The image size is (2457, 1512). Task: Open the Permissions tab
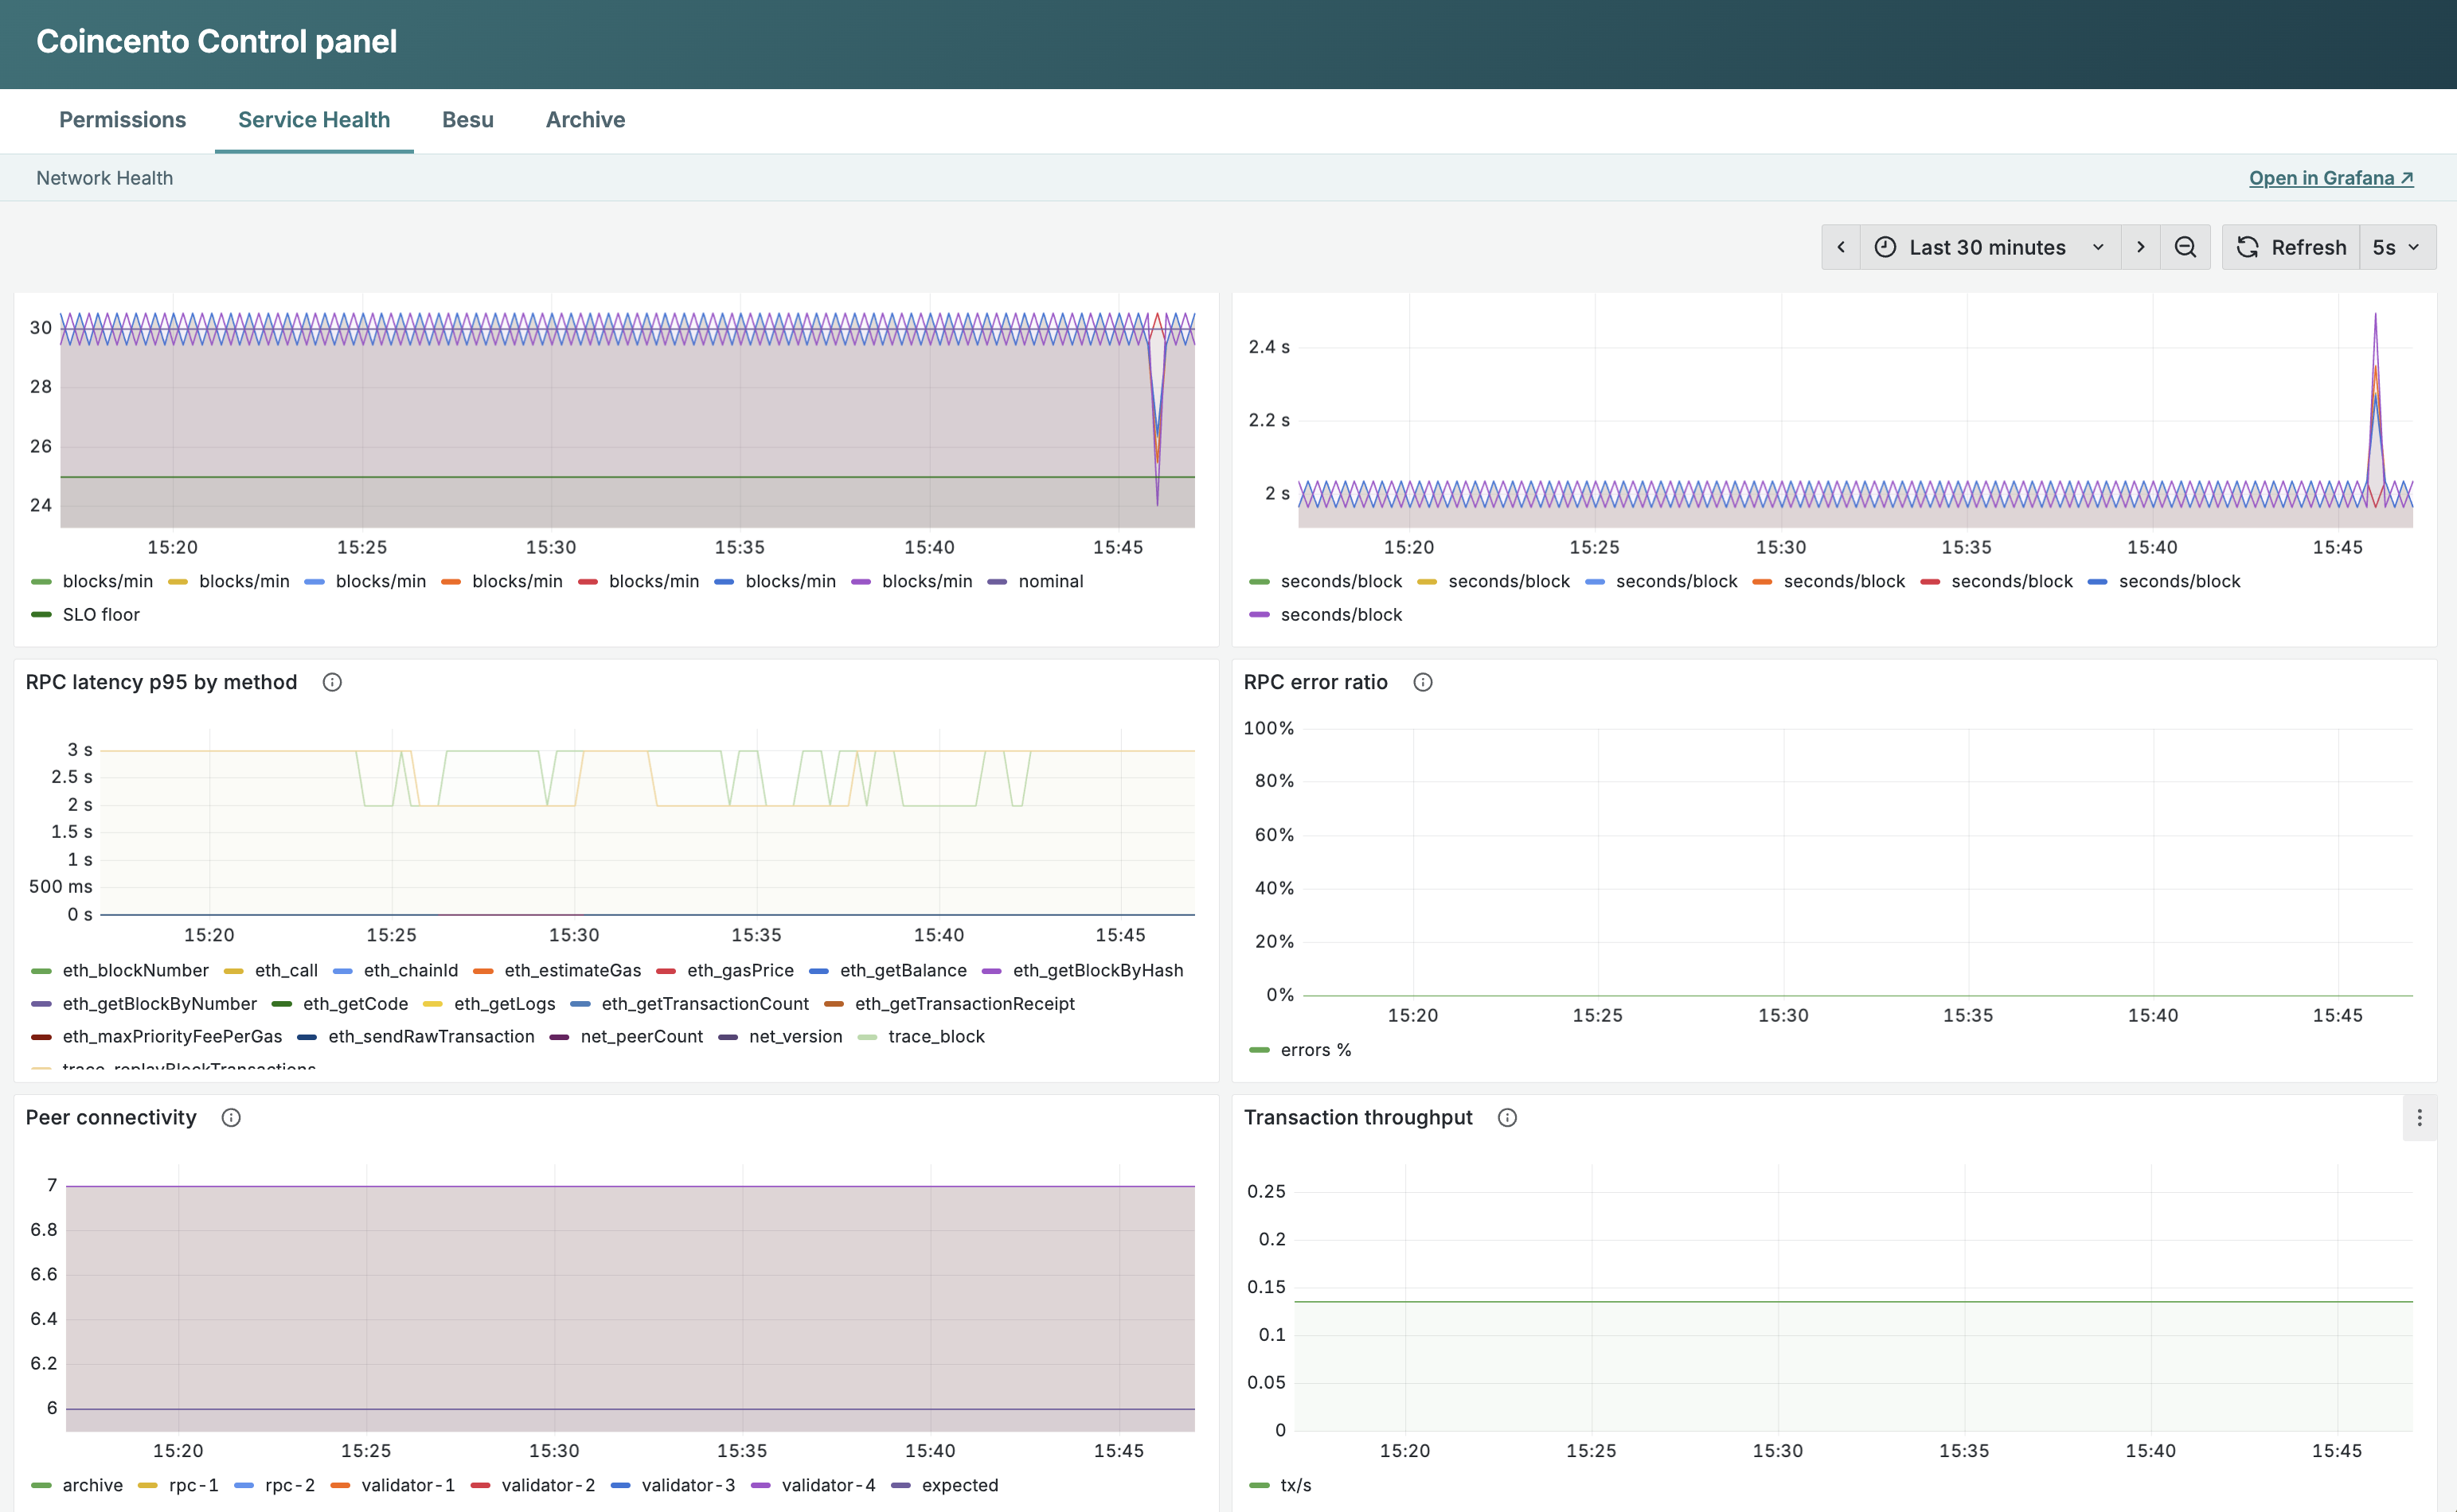coord(122,120)
